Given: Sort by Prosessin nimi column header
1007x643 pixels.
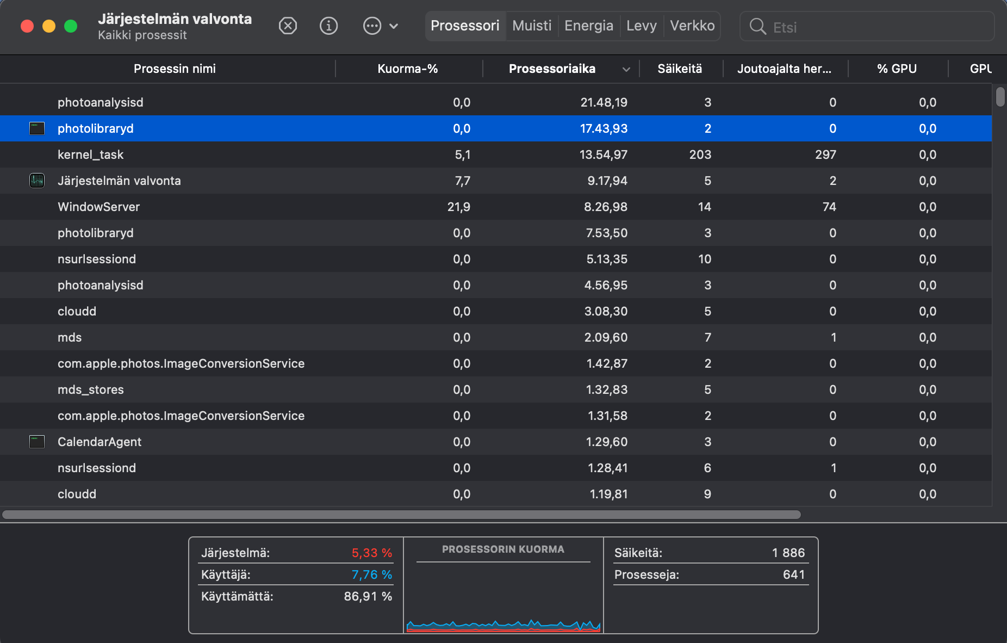Looking at the screenshot, I should [175, 69].
